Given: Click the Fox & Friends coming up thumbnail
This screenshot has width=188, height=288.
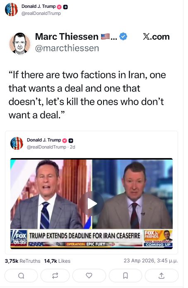Looking at the screenshot, I should pyautogui.click(x=158, y=238).
